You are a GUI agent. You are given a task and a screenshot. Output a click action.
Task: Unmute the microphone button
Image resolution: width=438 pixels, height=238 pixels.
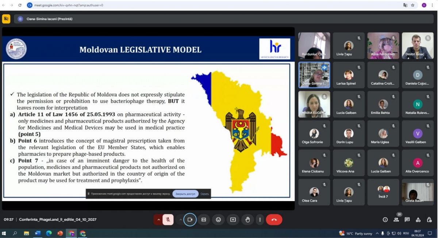tap(168, 220)
